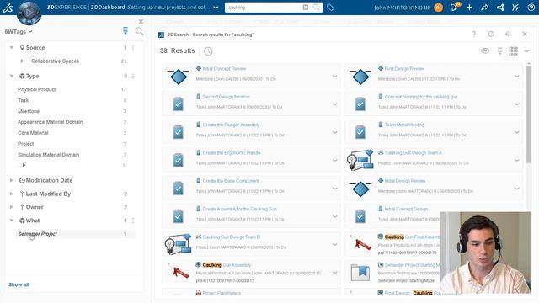The image size is (539, 303).
Task: Click the results vertical scrollbar
Action: [529, 114]
